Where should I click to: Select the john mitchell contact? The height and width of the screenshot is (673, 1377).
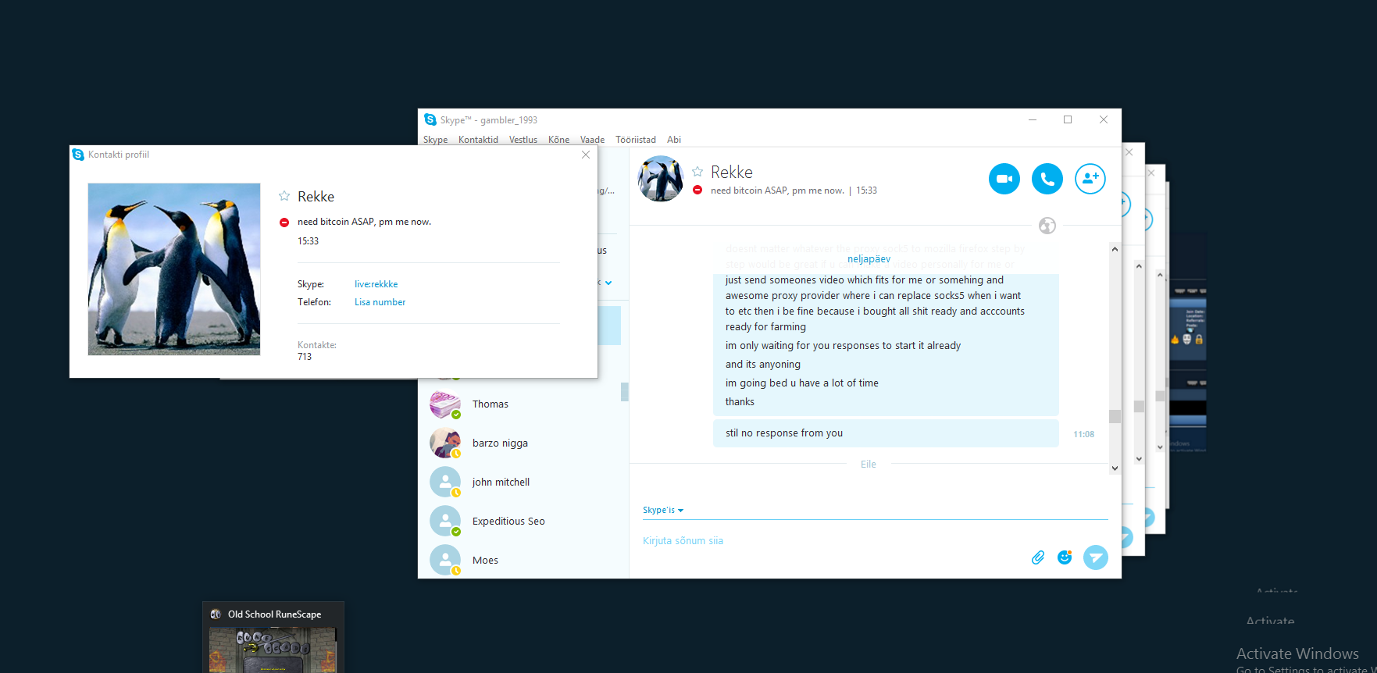pyautogui.click(x=523, y=482)
